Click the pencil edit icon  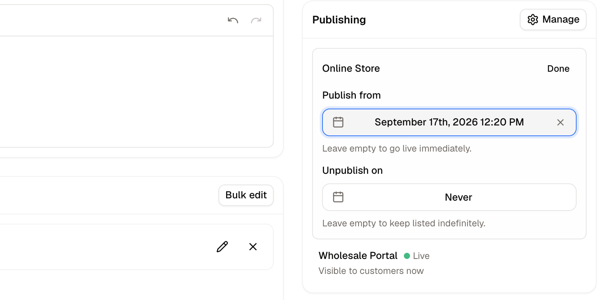[222, 247]
